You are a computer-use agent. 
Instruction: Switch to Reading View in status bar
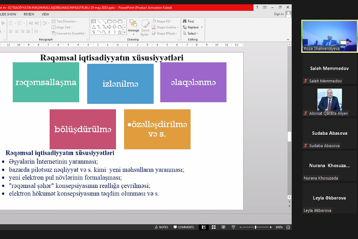tap(223, 227)
